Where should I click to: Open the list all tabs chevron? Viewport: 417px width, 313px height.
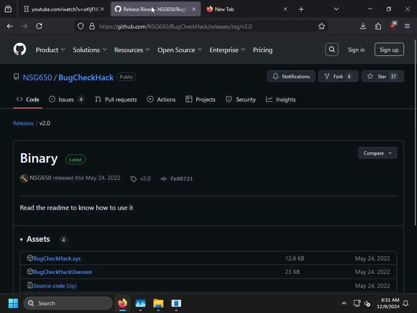336,9
